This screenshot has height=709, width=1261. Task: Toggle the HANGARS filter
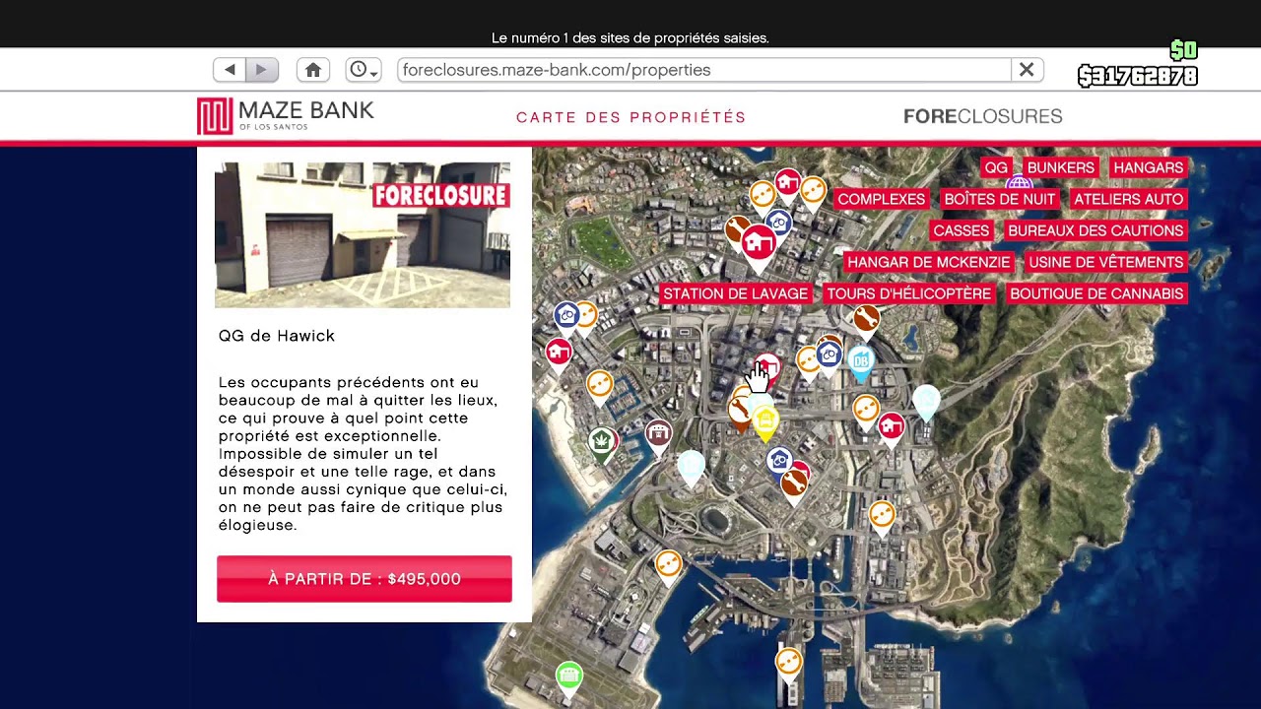coord(1148,167)
